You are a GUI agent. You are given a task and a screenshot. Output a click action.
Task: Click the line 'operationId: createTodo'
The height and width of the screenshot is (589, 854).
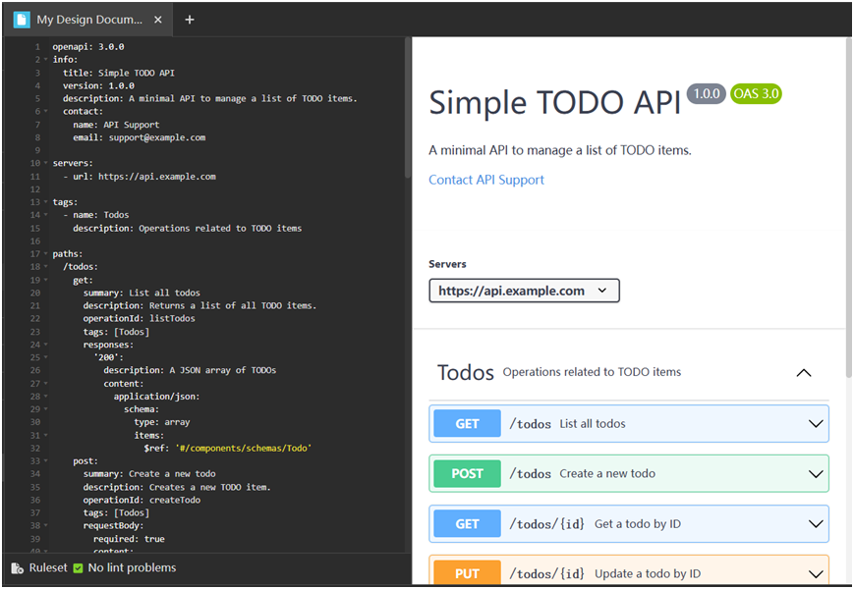point(142,501)
